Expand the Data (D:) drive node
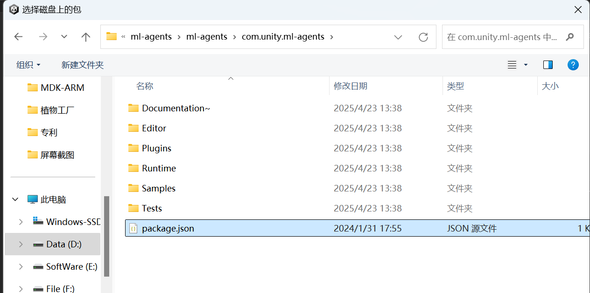Image resolution: width=590 pixels, height=293 pixels. click(x=21, y=244)
